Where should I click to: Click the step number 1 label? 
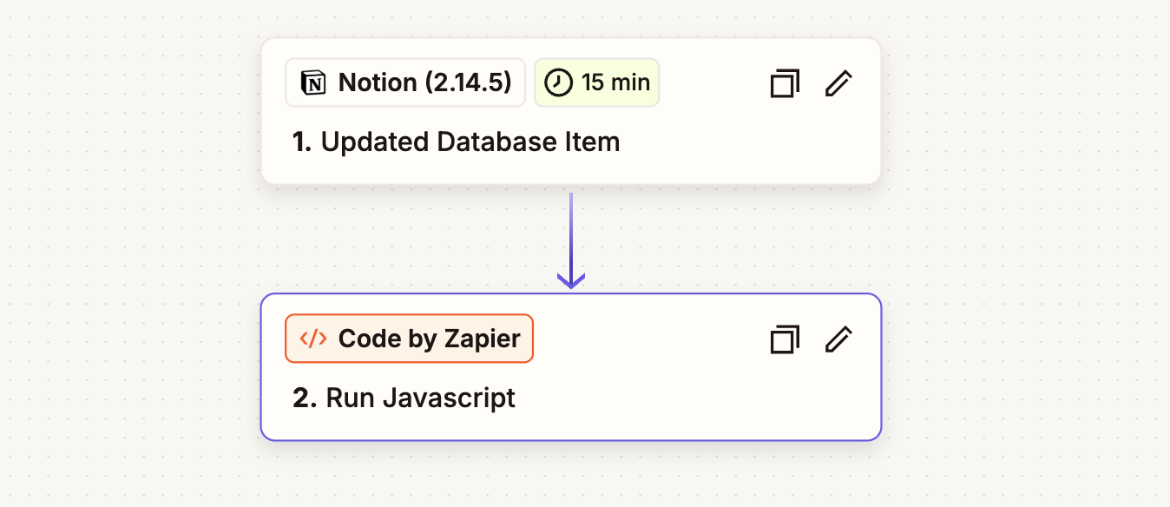(x=301, y=142)
